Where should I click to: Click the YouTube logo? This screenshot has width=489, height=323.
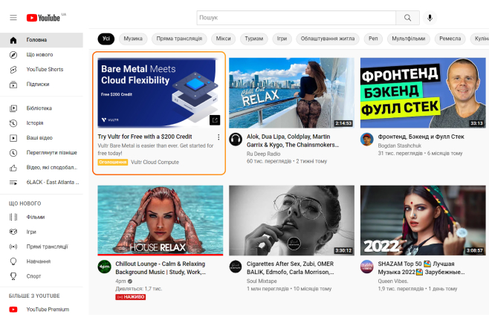[x=43, y=18]
